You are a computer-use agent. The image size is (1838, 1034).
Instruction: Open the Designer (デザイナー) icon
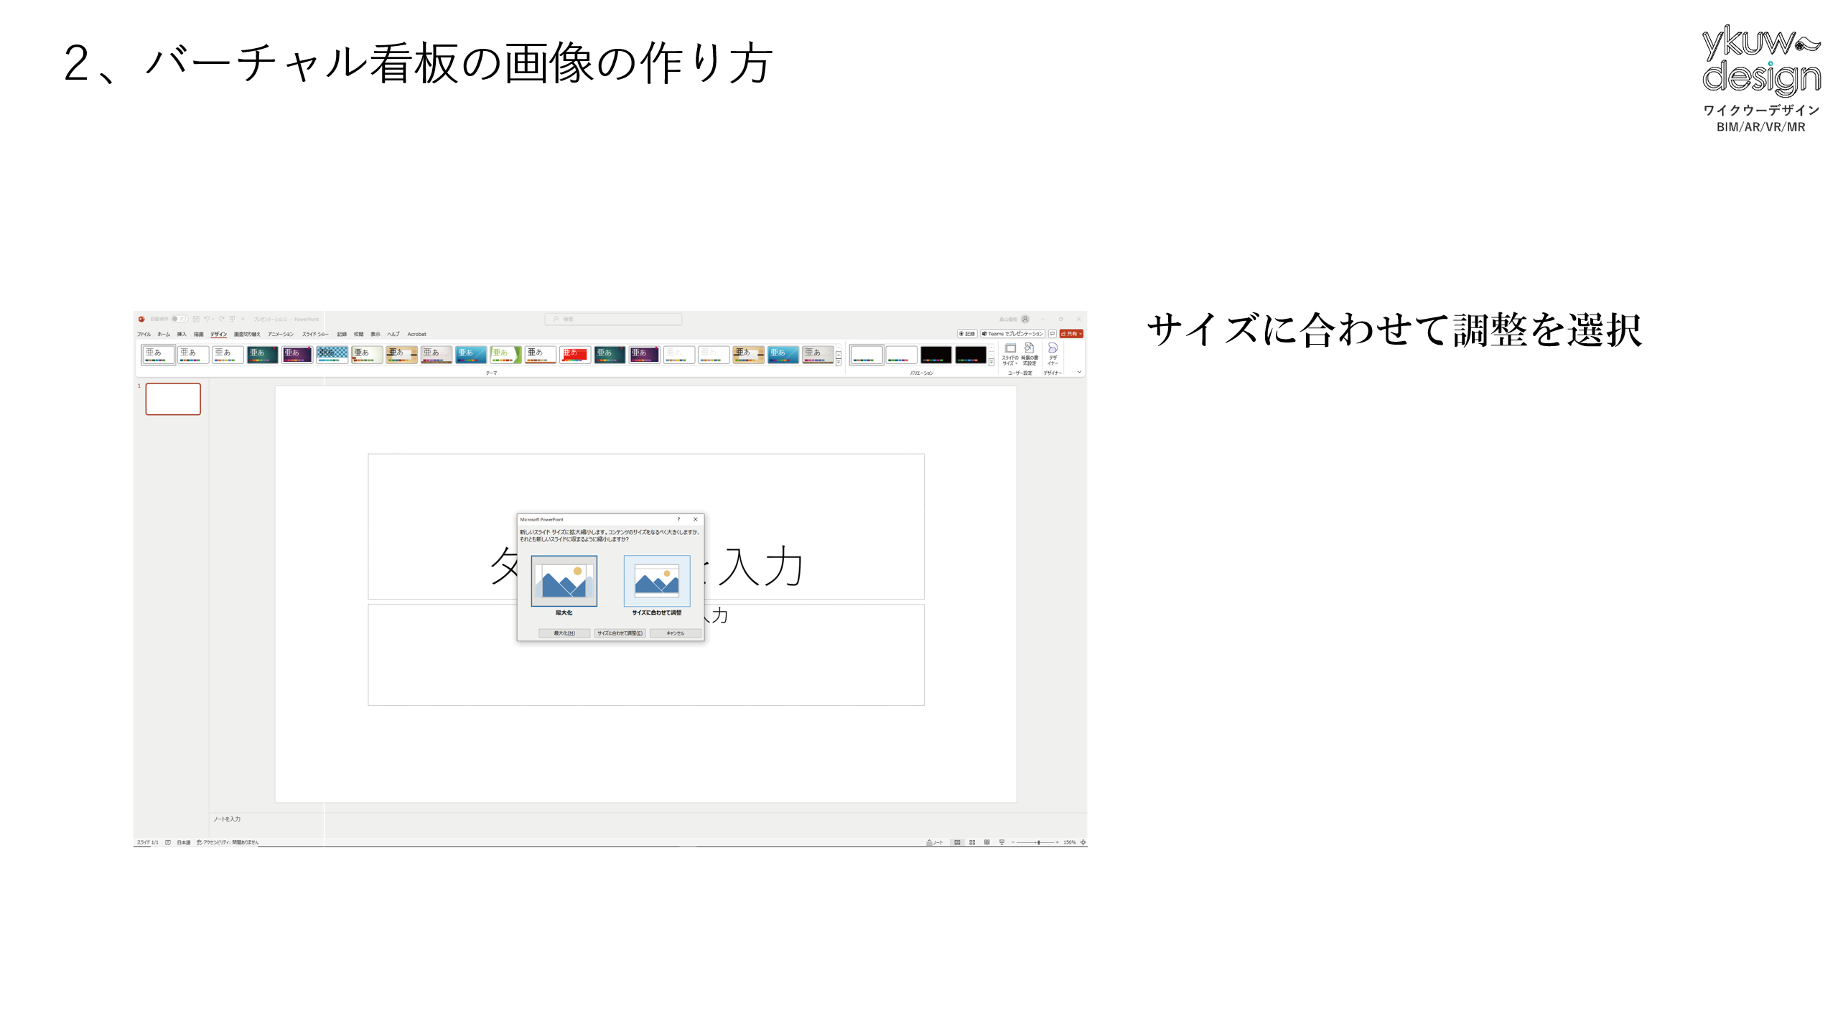(1053, 352)
